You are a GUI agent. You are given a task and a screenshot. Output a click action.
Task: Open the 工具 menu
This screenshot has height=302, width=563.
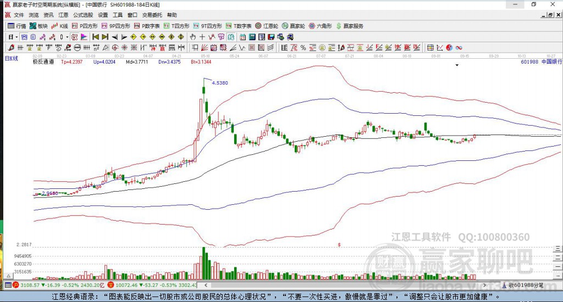[118, 15]
